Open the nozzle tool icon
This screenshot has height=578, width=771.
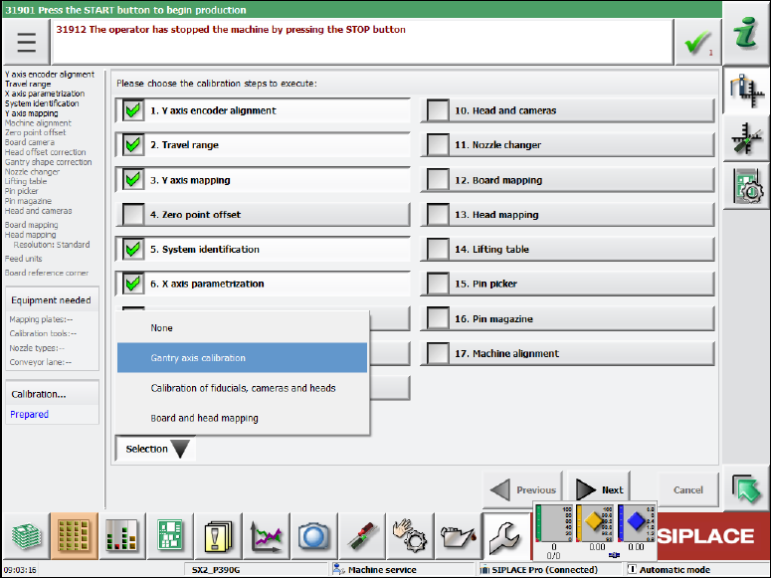(x=362, y=535)
